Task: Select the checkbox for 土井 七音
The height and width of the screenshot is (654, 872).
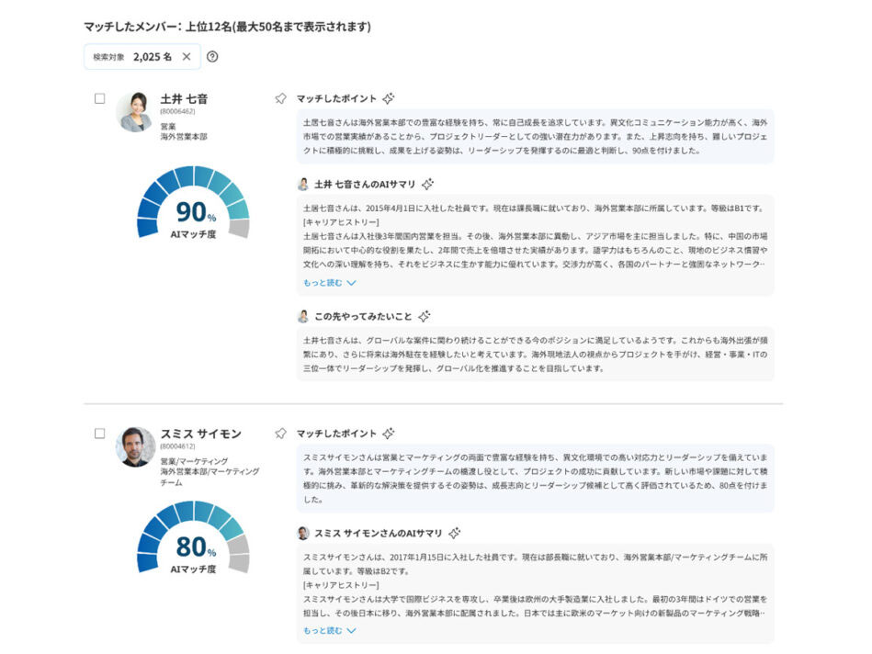Action: click(100, 98)
